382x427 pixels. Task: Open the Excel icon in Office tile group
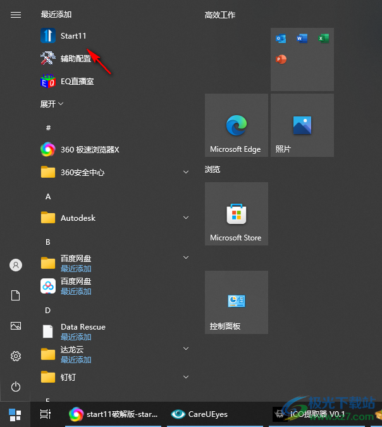(323, 39)
